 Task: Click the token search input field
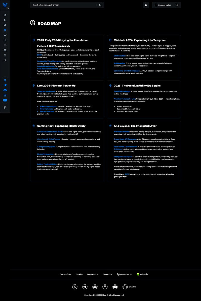[63, 5]
